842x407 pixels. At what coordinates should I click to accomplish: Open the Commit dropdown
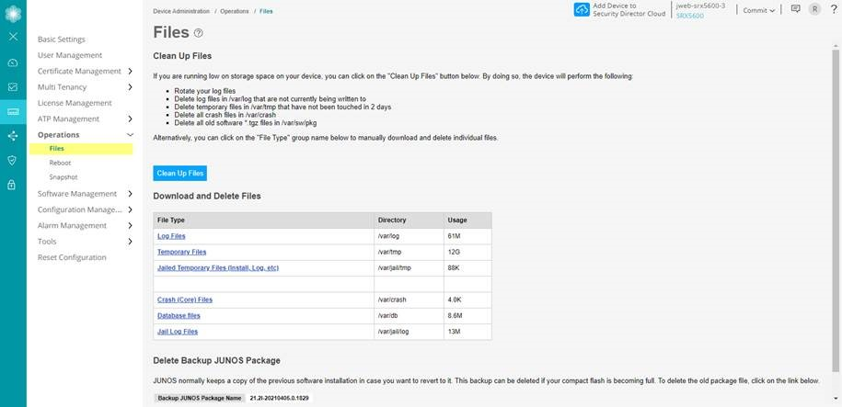tap(759, 10)
